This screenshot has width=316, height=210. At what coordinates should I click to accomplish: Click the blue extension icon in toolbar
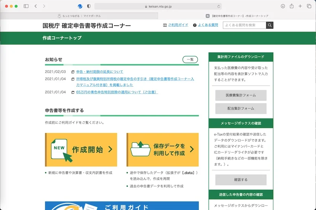(80, 6)
